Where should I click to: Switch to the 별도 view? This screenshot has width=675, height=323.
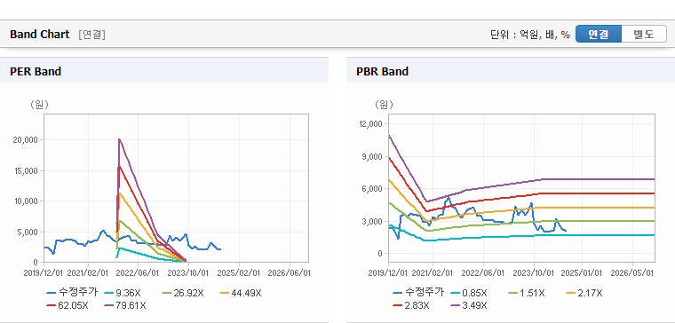(644, 34)
